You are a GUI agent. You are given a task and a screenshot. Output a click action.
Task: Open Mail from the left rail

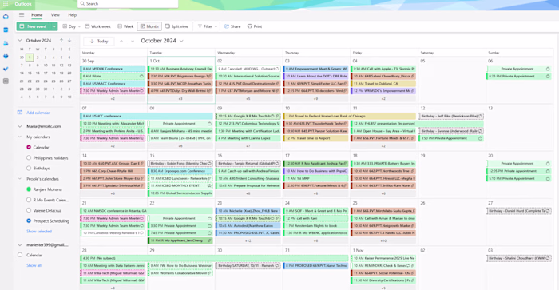coord(6,17)
